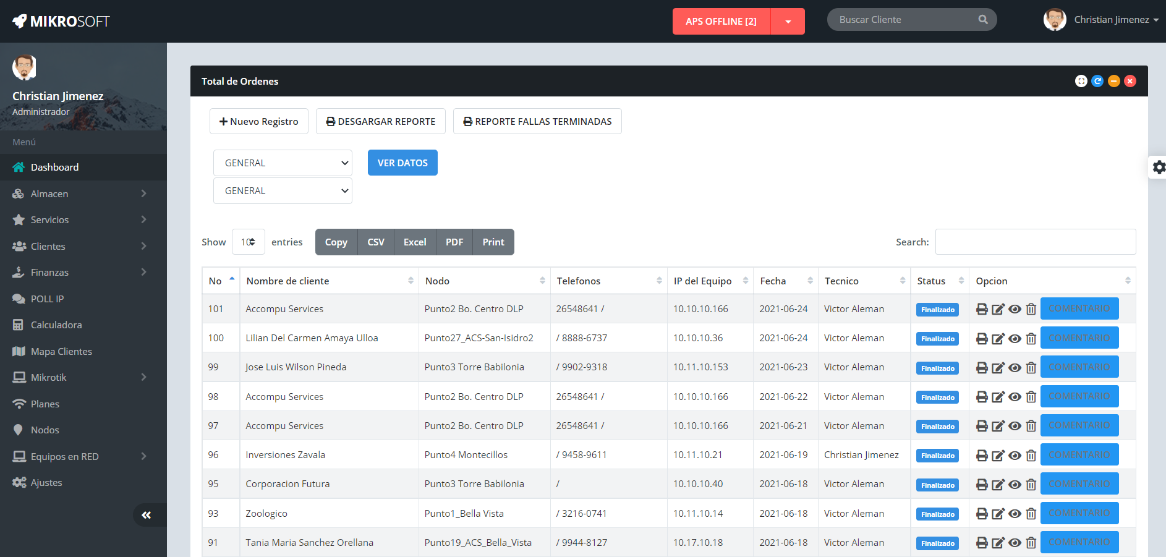Open Mapa Clientes
This screenshot has height=557, width=1166.
pos(83,351)
